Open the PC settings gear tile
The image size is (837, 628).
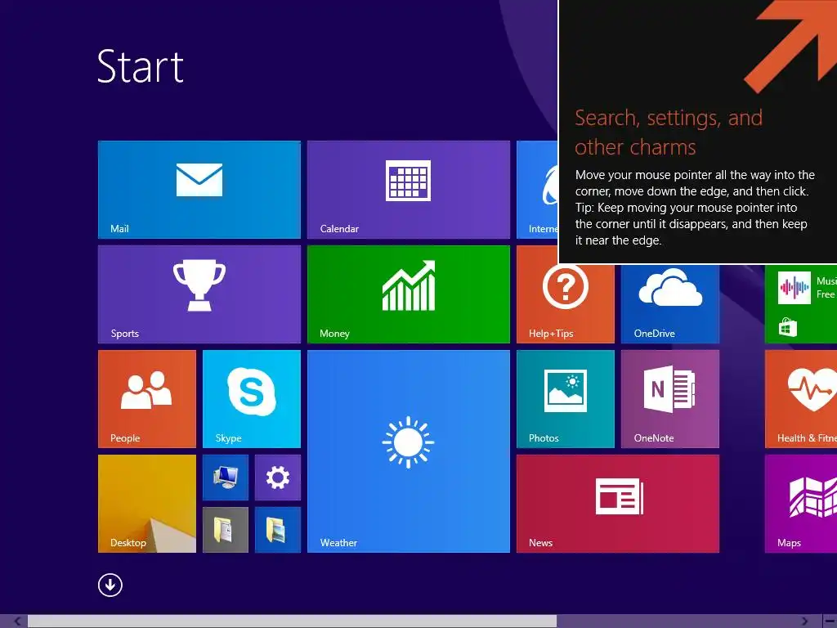(x=278, y=478)
